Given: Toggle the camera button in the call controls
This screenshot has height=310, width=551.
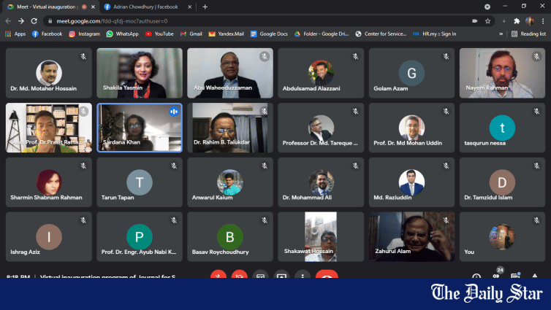Looking at the screenshot, I should (x=239, y=276).
